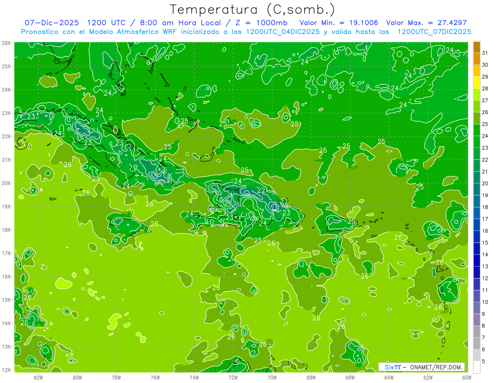Viewport: 496px width, 383px height.
Task: Click the "15" label on the color scale
Action: coord(485,243)
